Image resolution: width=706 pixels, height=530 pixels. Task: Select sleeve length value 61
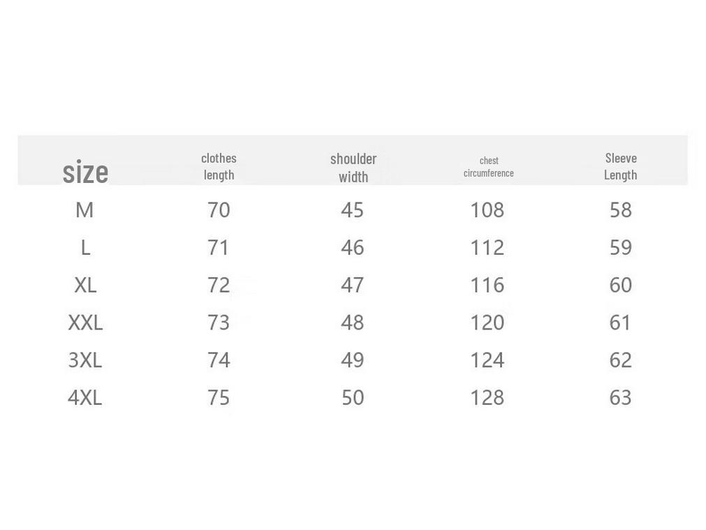coord(620,323)
